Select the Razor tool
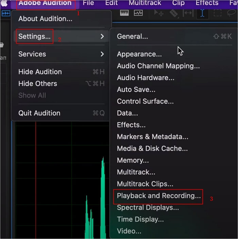The width and height of the screenshot is (238, 239). click(174, 13)
